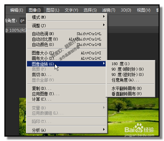Open the 选择(S) menu

tap(90, 10)
